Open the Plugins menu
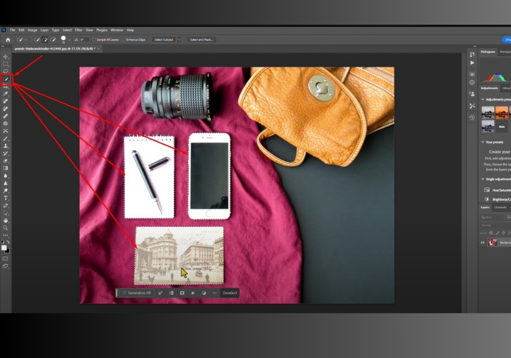The height and width of the screenshot is (358, 511). coord(102,30)
